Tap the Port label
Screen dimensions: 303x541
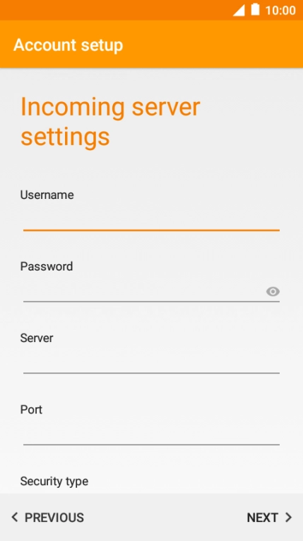(31, 409)
